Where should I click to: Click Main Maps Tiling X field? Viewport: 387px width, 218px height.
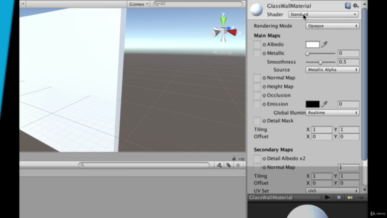(322, 130)
